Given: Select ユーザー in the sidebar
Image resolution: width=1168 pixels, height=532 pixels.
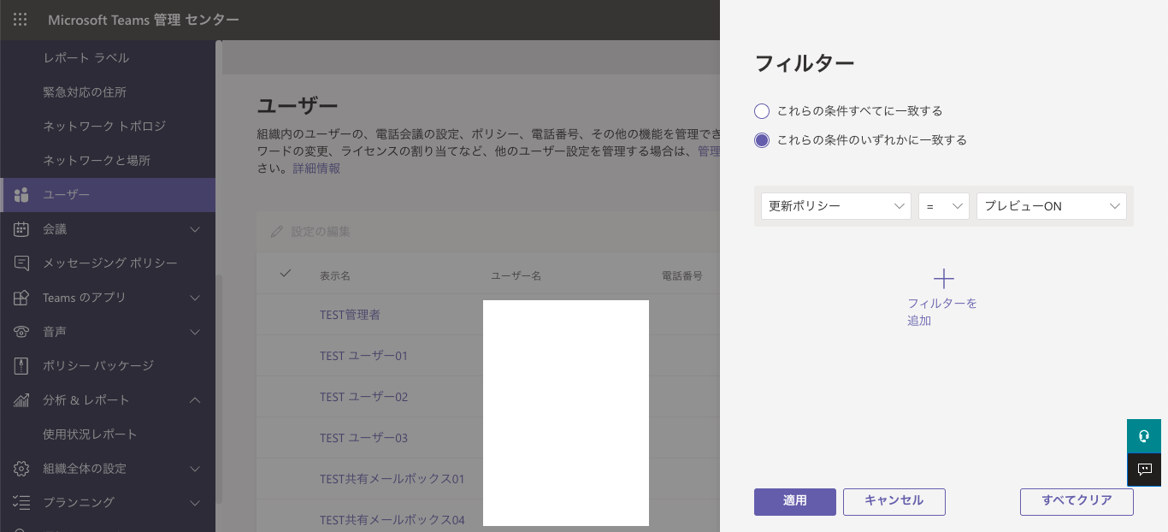Looking at the screenshot, I should pyautogui.click(x=108, y=195).
